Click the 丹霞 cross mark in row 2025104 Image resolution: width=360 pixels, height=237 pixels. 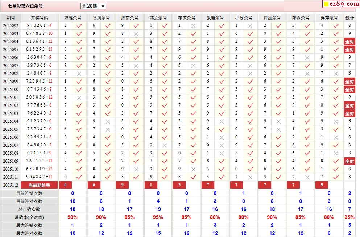279,121
